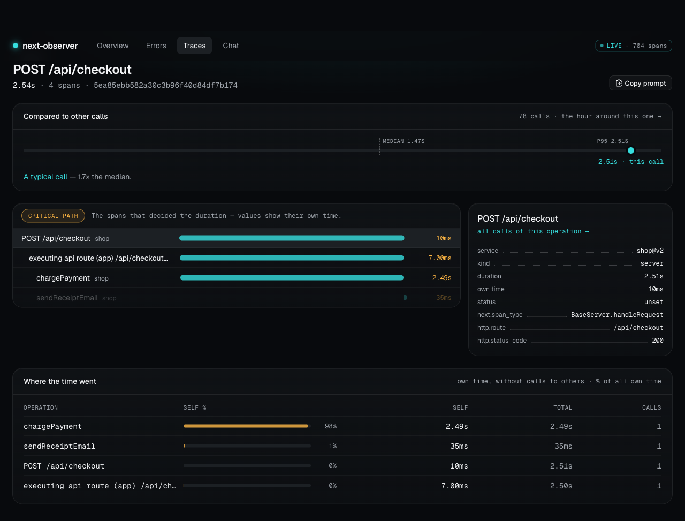Click the next-observer logo dot
The image size is (685, 521).
point(16,46)
